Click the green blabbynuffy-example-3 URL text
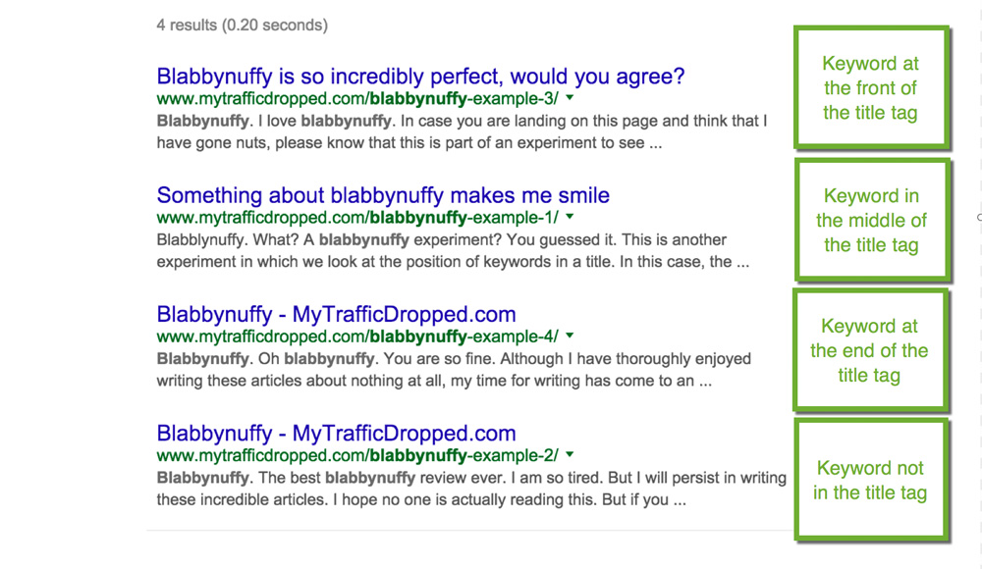 pos(357,99)
